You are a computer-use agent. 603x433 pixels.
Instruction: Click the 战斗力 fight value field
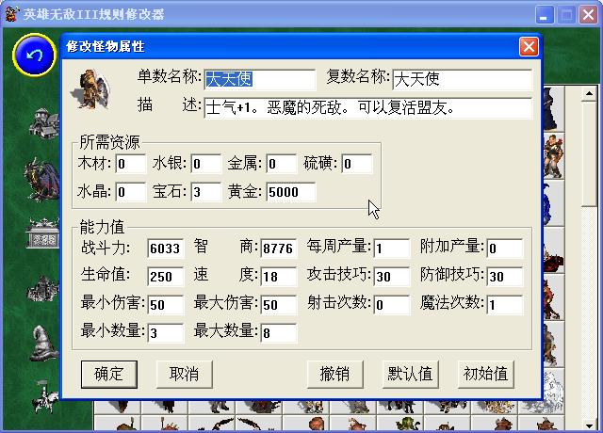pyautogui.click(x=166, y=249)
